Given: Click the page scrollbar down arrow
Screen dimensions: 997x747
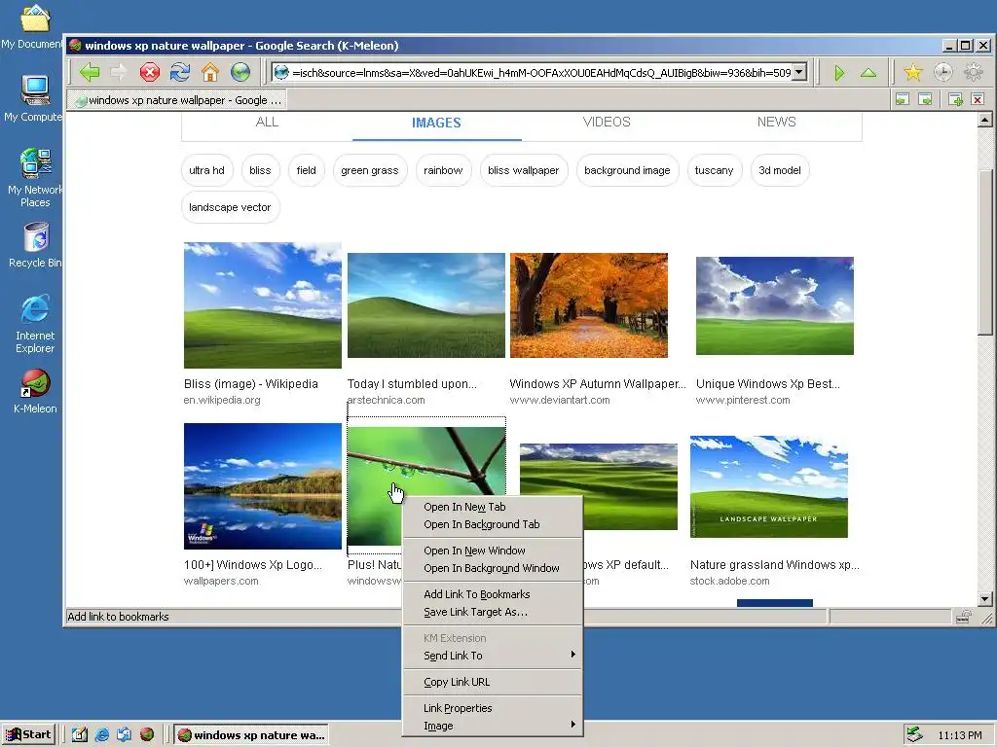Looking at the screenshot, I should coord(985,598).
